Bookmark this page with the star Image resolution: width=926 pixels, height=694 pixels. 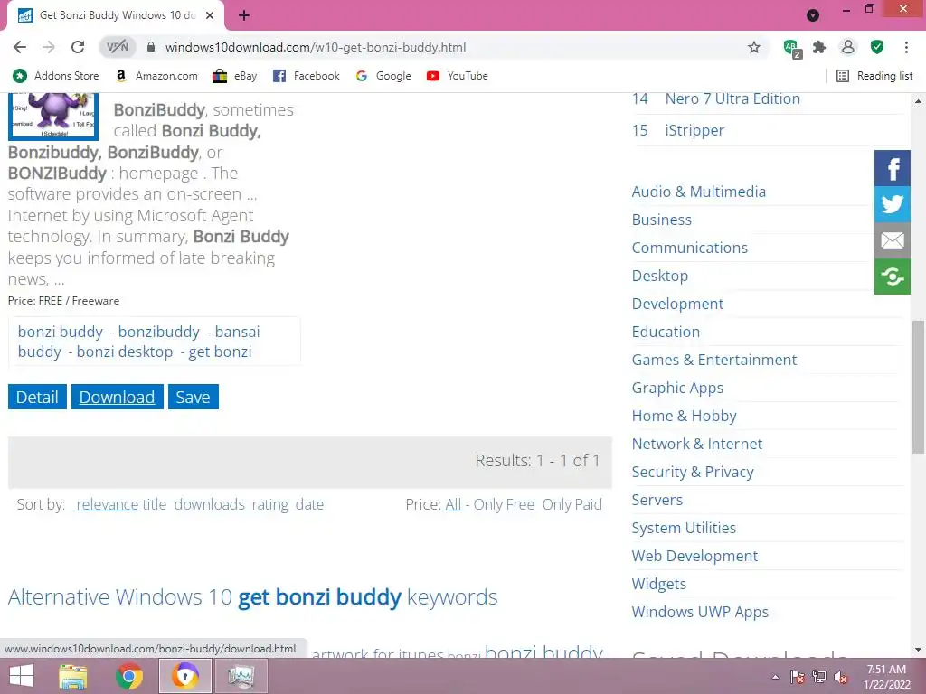[754, 47]
